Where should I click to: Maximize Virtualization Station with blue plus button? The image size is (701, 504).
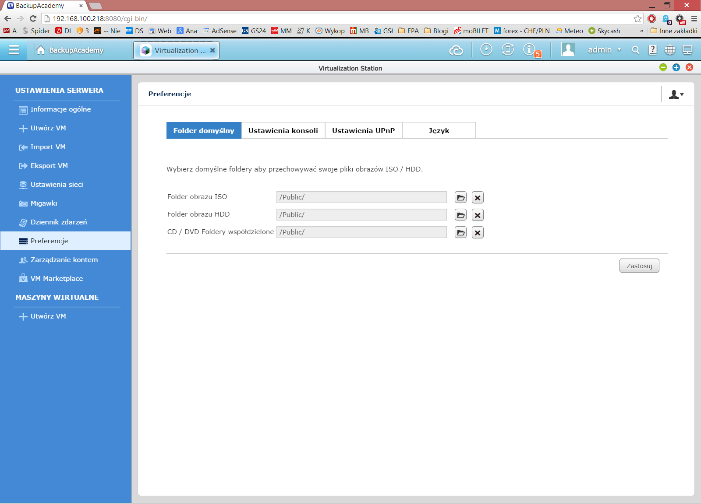[676, 67]
